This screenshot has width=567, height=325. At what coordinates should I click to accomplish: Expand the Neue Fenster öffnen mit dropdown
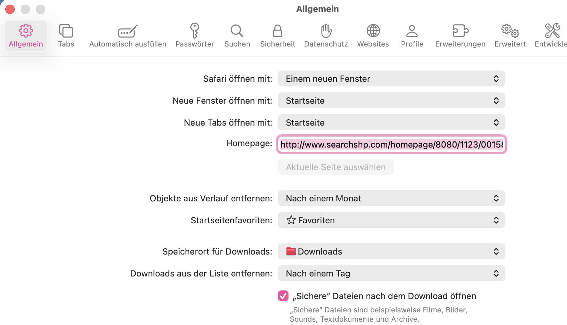[x=391, y=101]
